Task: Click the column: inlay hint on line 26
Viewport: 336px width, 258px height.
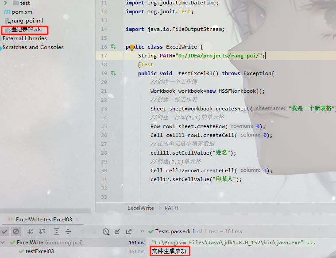Action: coord(250,135)
